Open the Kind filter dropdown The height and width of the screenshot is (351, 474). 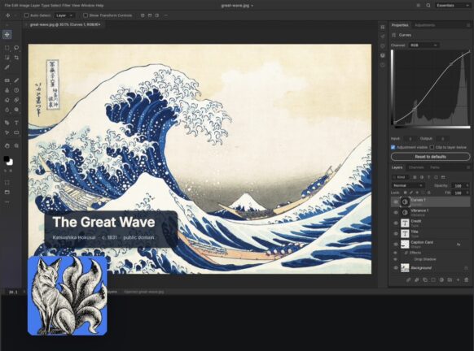tap(400, 177)
